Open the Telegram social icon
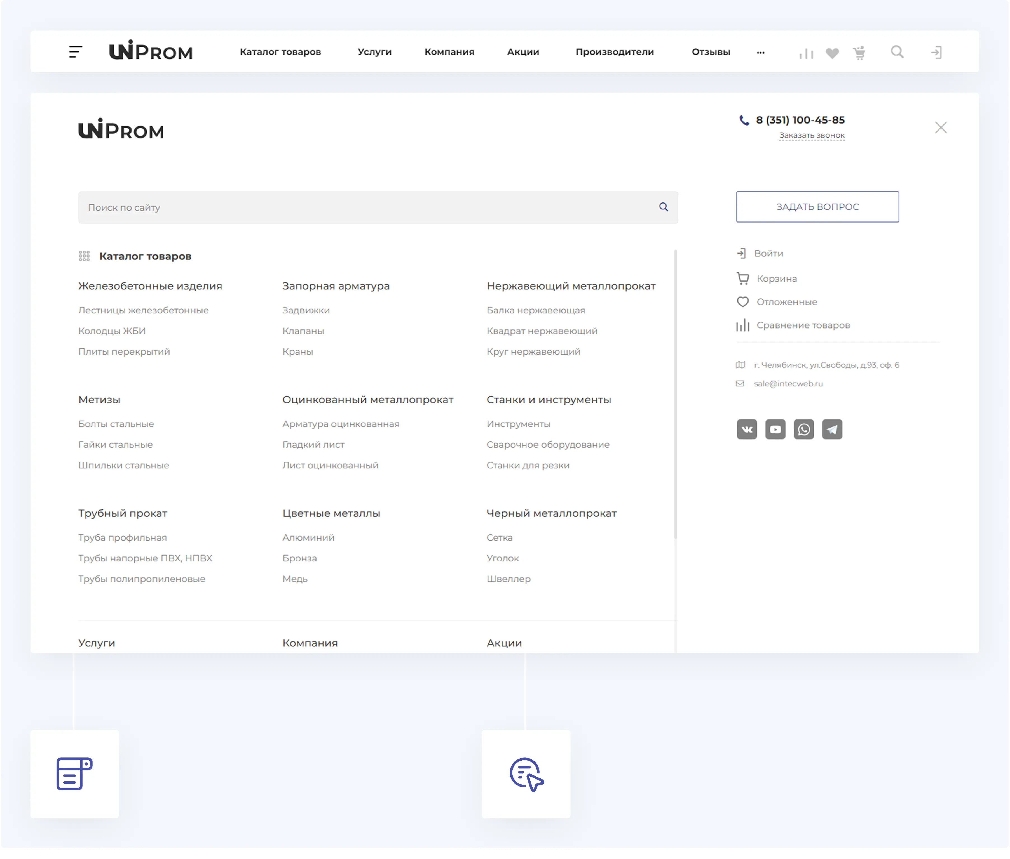Viewport: 1010px width, 859px height. point(832,429)
